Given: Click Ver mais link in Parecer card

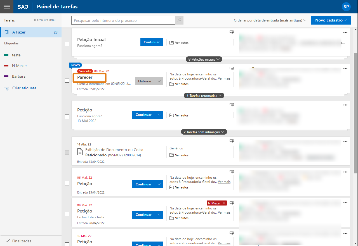Looking at the screenshot, I should pos(224,79).
